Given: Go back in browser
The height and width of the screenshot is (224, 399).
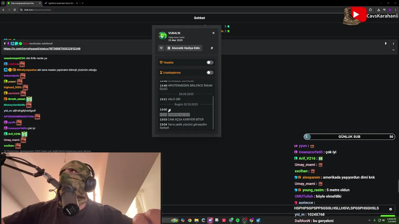Looking at the screenshot, I should coord(3,10).
